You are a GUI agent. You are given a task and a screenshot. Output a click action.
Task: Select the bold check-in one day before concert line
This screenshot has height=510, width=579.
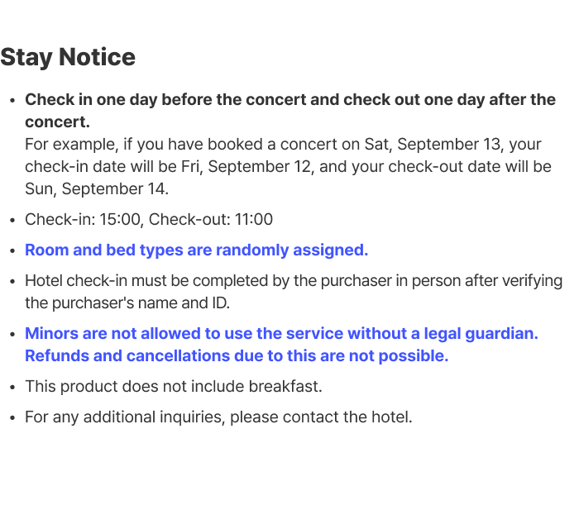[290, 100]
